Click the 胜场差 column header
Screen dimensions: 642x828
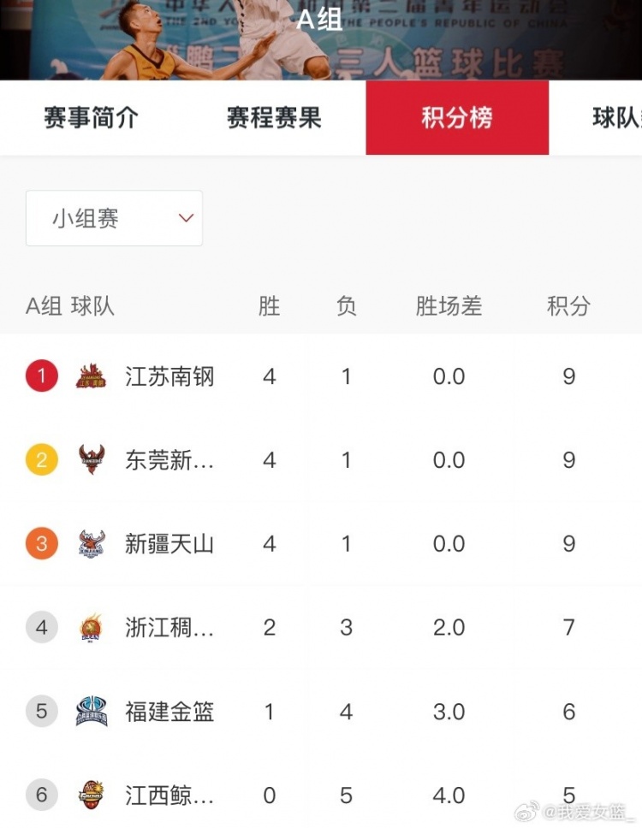coord(449,306)
